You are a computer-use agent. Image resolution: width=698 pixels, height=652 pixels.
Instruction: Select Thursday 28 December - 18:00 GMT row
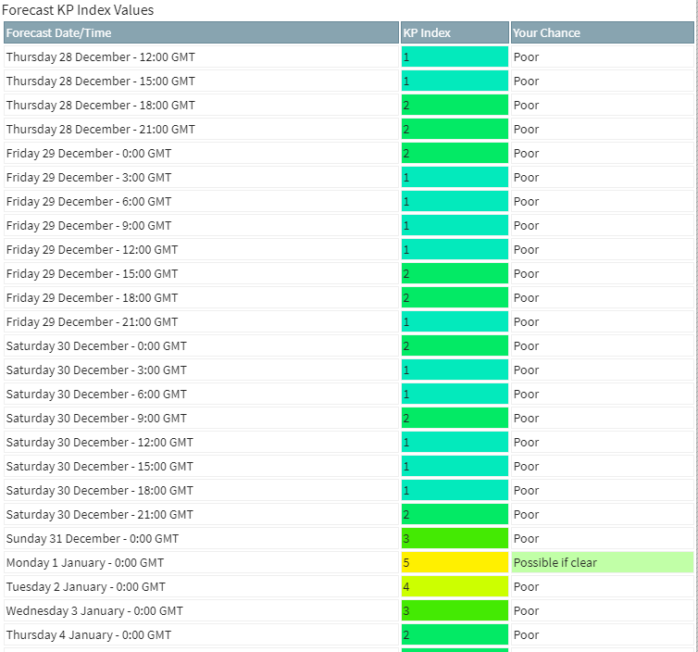point(349,105)
